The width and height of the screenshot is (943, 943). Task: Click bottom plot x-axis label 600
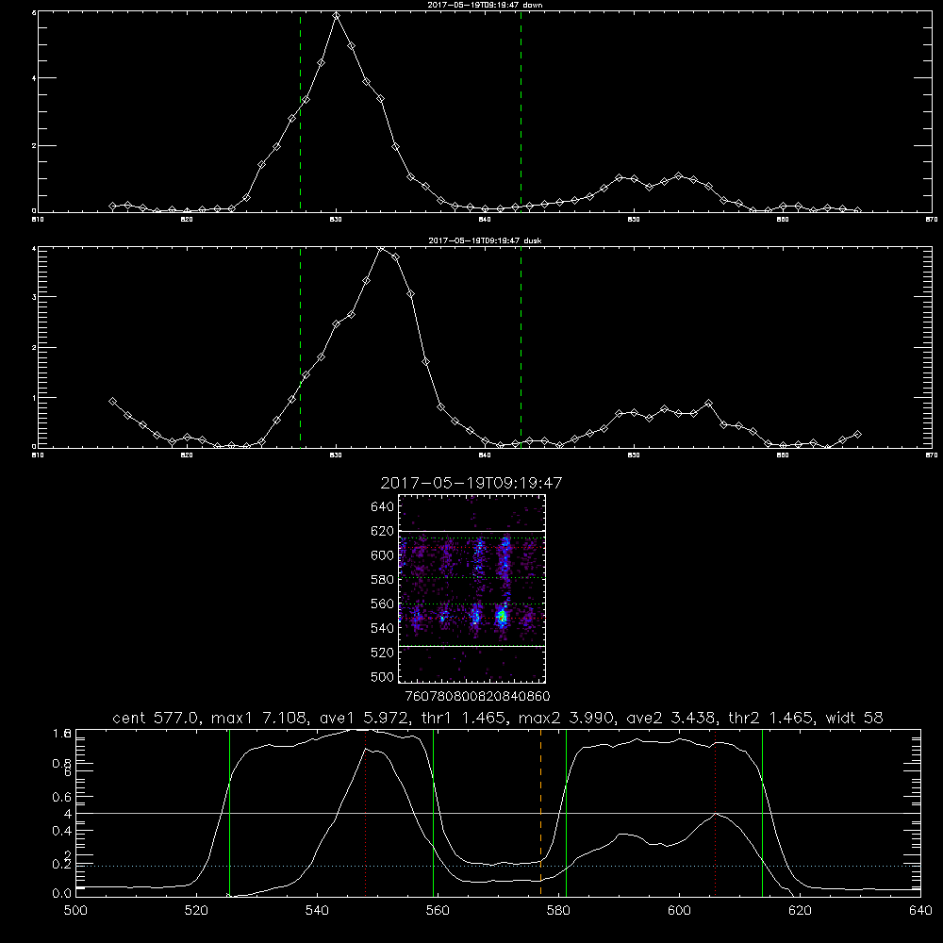coord(679,911)
